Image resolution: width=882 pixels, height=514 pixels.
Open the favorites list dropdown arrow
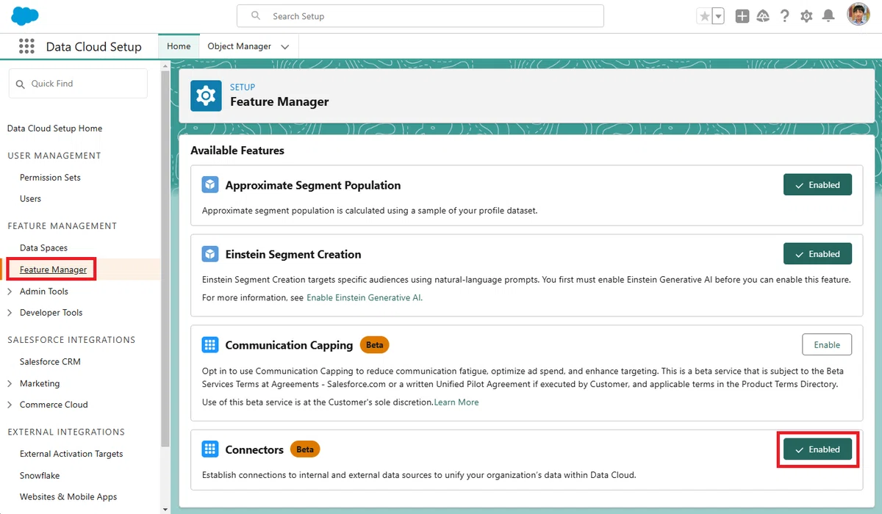(719, 16)
